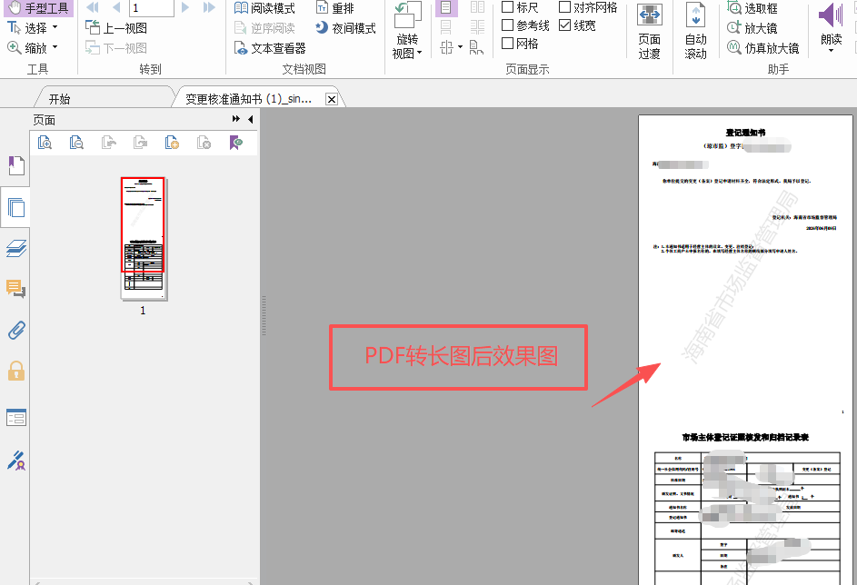This screenshot has height=585, width=857.
Task: Select continuous page display icon
Action: [446, 26]
